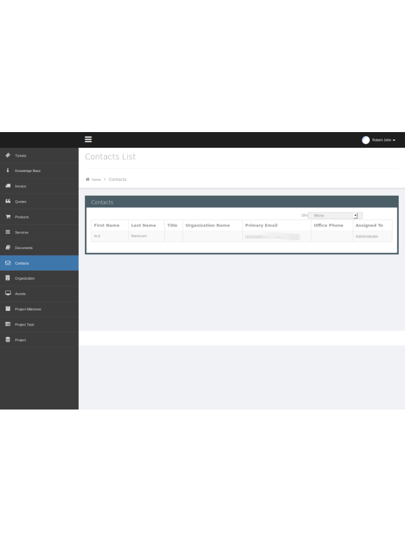The height and width of the screenshot is (541, 405).
Task: Click the Tickets icon in sidebar
Action: click(x=8, y=155)
